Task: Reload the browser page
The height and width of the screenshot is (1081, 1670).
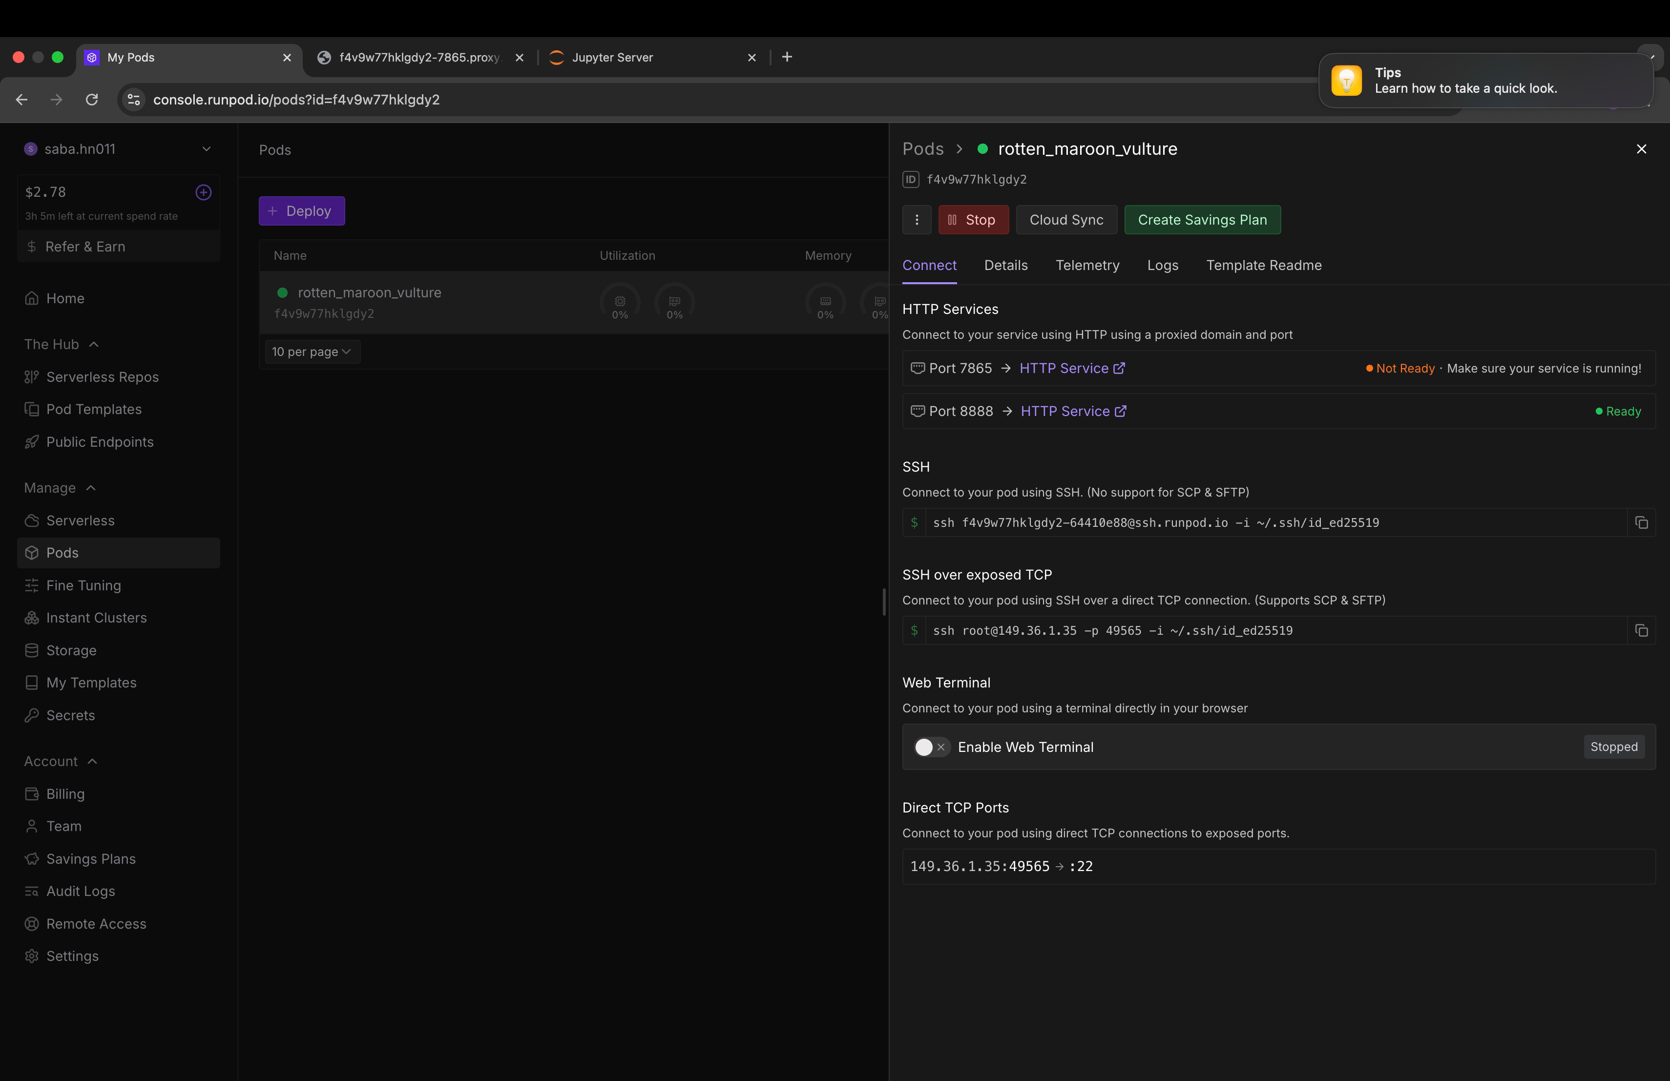Action: click(x=92, y=100)
